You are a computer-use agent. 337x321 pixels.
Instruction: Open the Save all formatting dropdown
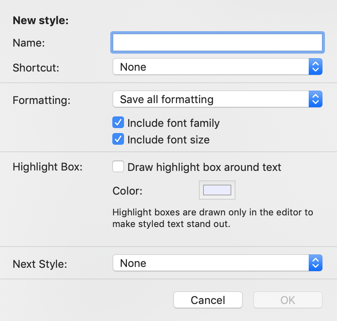(x=218, y=99)
